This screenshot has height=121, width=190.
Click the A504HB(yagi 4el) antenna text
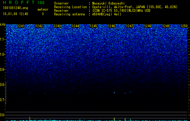tap(107, 14)
